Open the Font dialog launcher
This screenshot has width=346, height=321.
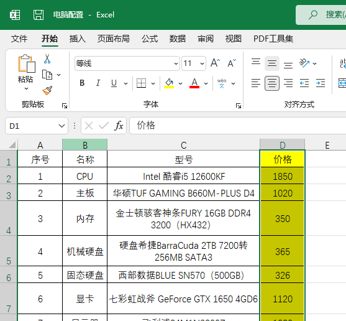pos(239,106)
